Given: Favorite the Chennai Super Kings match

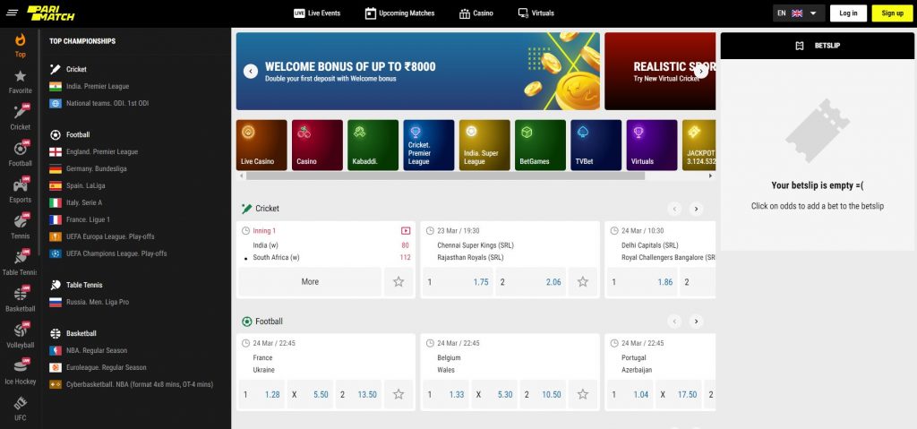Looking at the screenshot, I should tap(582, 281).
